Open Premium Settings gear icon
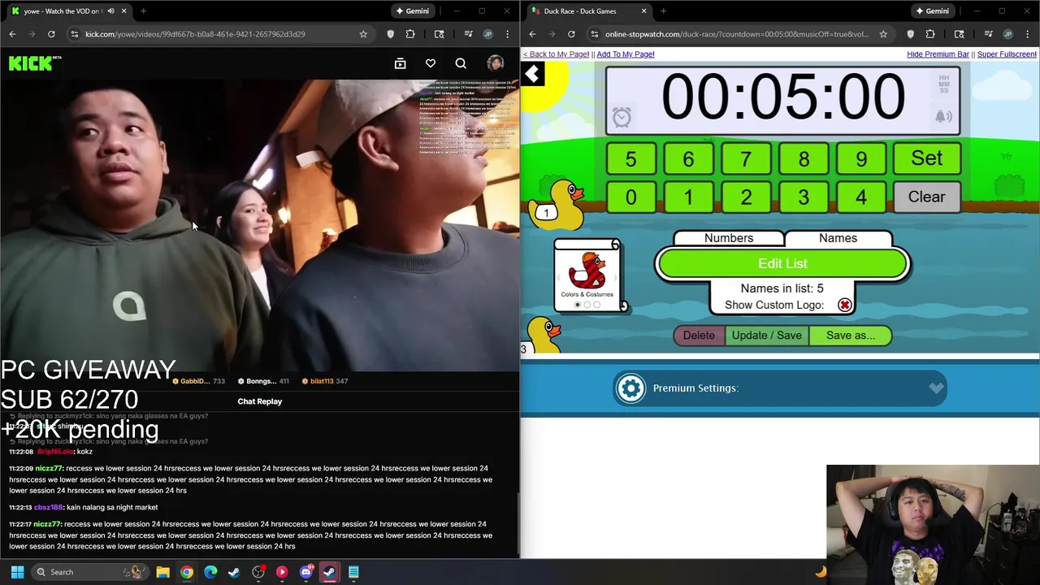 (x=630, y=388)
